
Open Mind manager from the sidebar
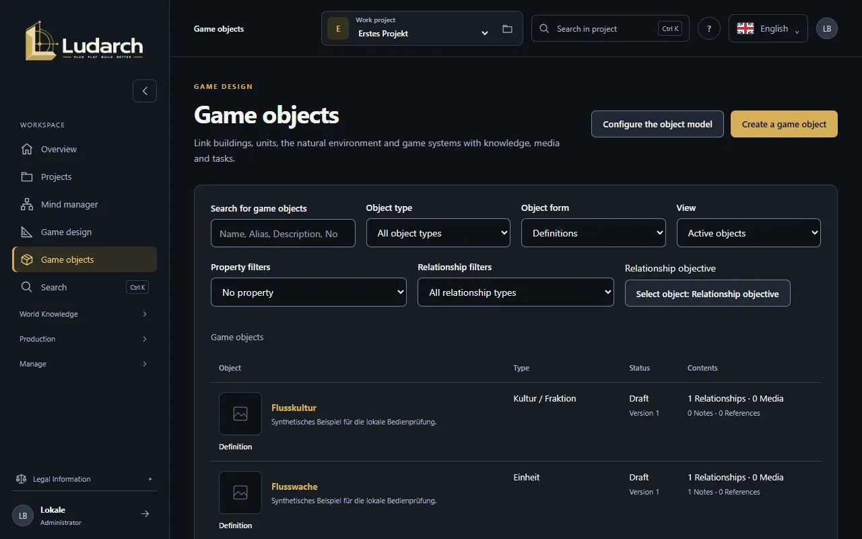pos(84,204)
